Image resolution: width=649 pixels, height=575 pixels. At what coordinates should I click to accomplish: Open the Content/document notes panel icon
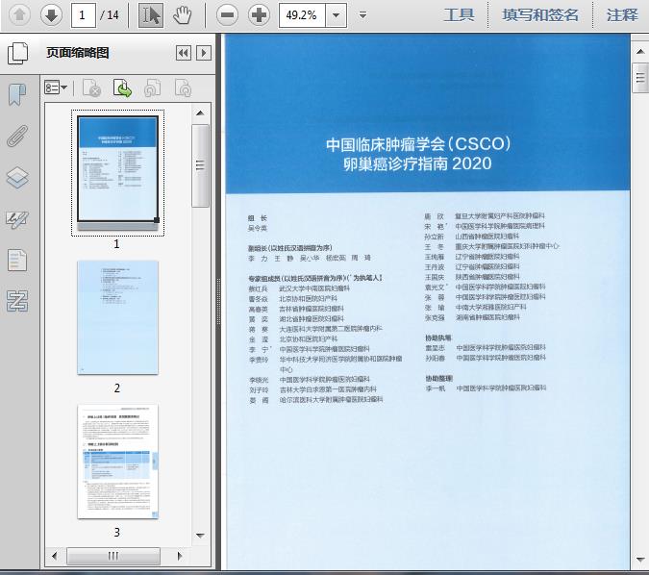tap(17, 261)
